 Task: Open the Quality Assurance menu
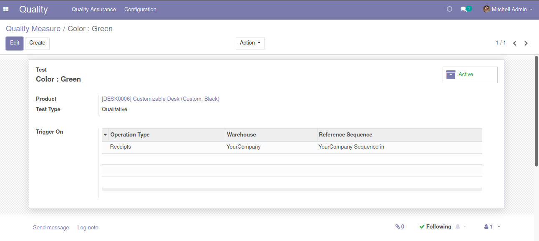[94, 9]
